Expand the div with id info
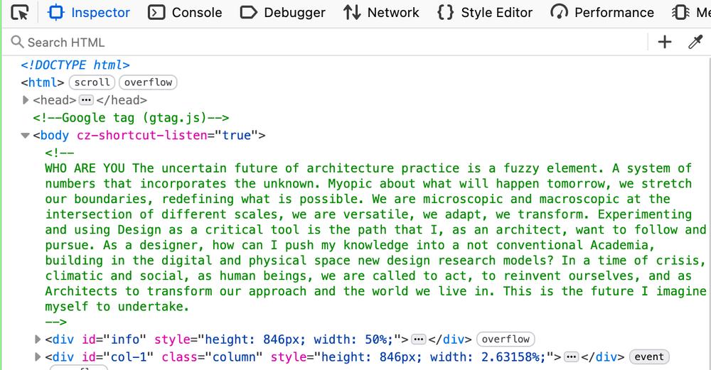Screen dimensions: 711x370 pyautogui.click(x=38, y=339)
